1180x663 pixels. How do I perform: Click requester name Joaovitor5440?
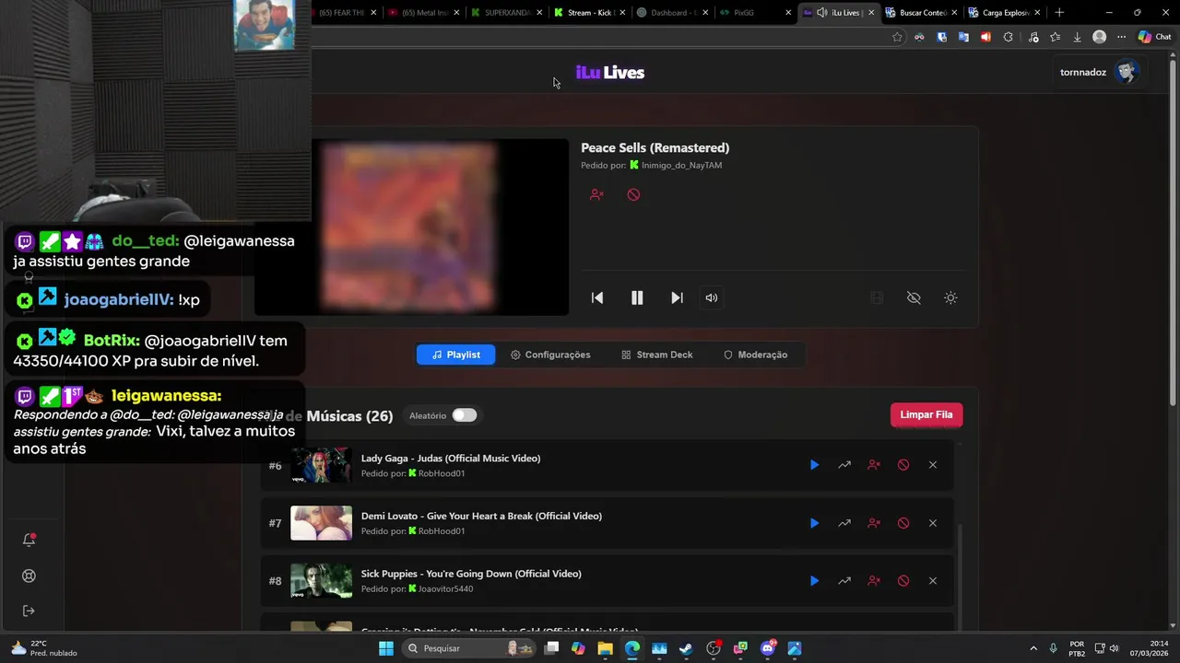[446, 588]
